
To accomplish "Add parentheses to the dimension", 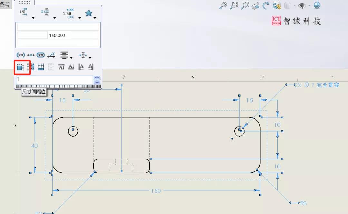I will point(21,55).
